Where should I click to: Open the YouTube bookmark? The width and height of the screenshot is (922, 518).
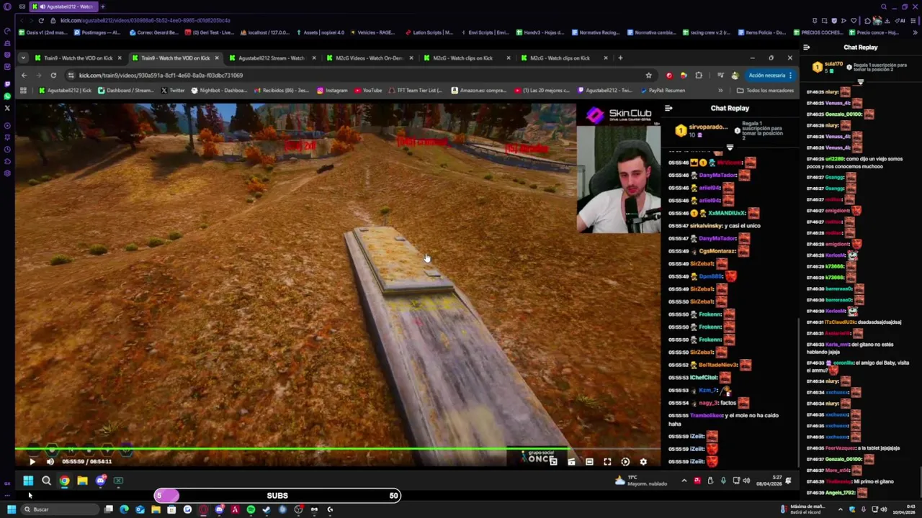click(368, 91)
